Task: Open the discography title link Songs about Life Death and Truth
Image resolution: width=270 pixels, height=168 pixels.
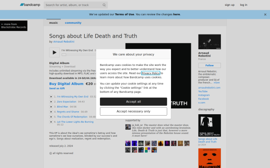Action: point(207,140)
